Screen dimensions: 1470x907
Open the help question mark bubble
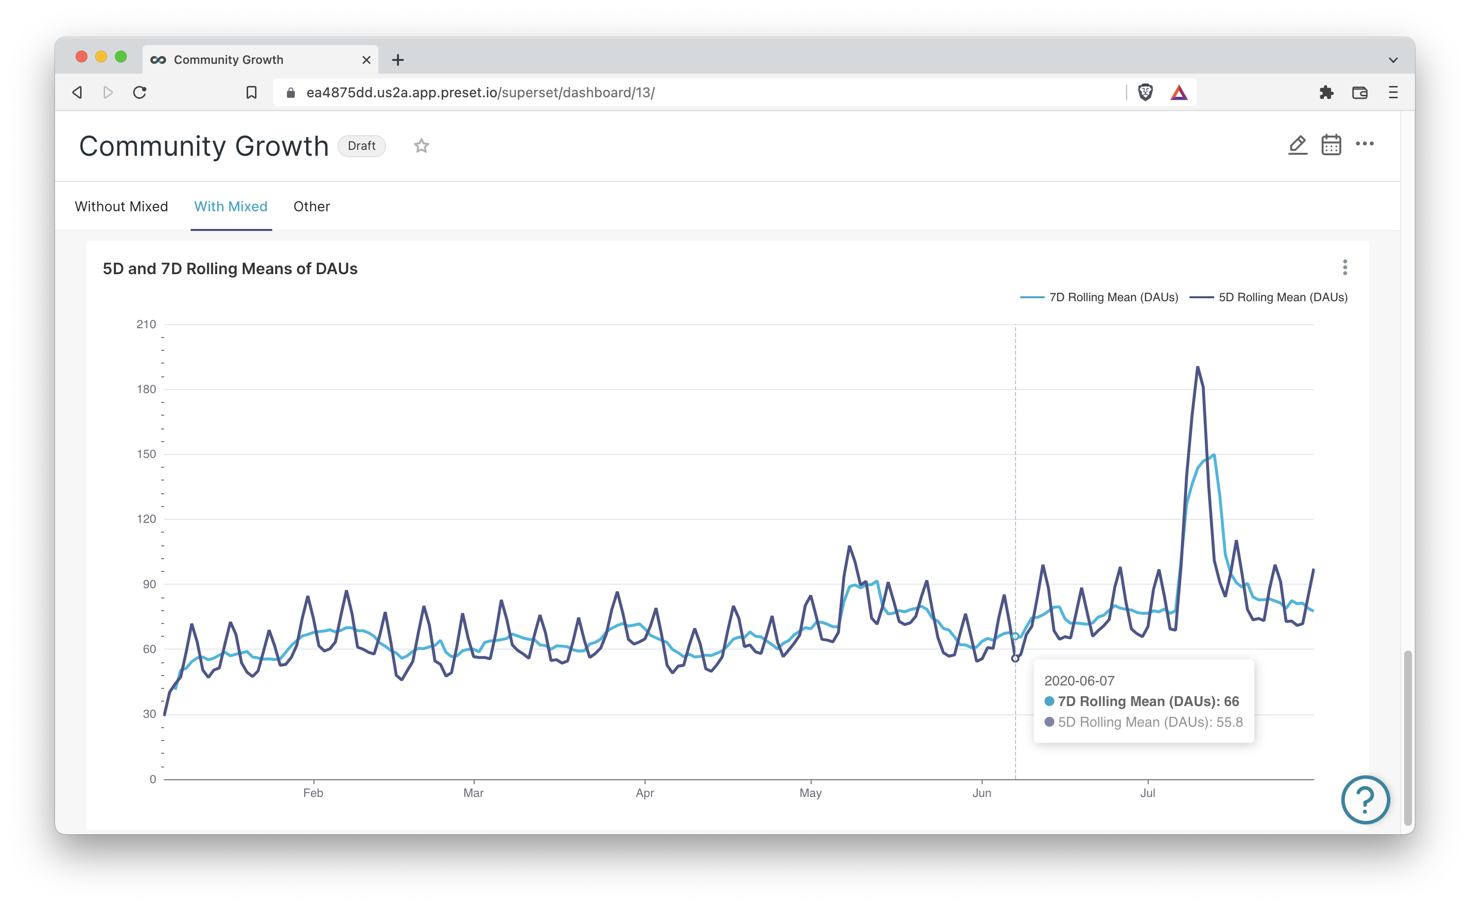pos(1365,799)
